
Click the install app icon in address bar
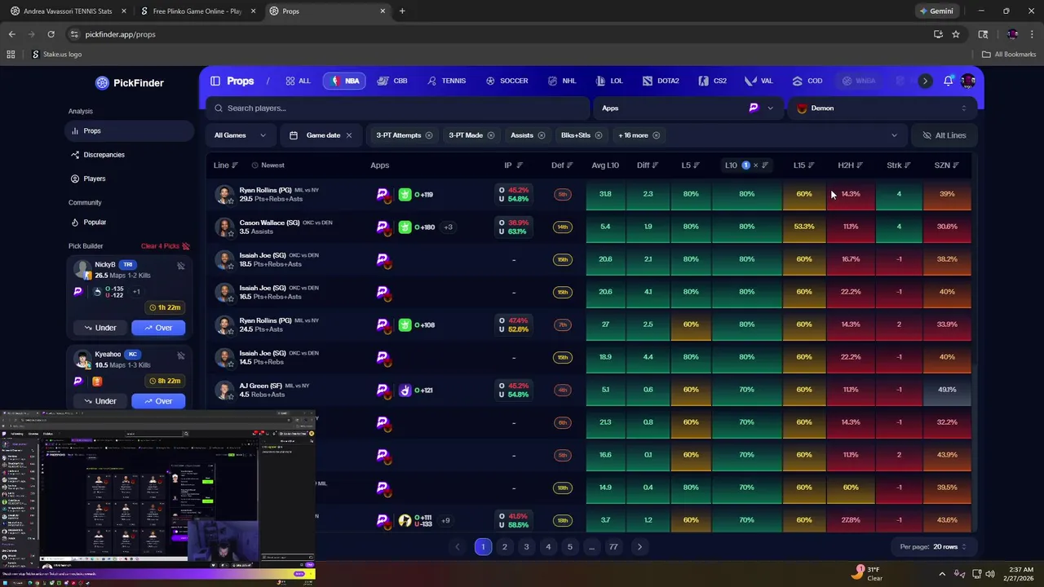(x=938, y=34)
